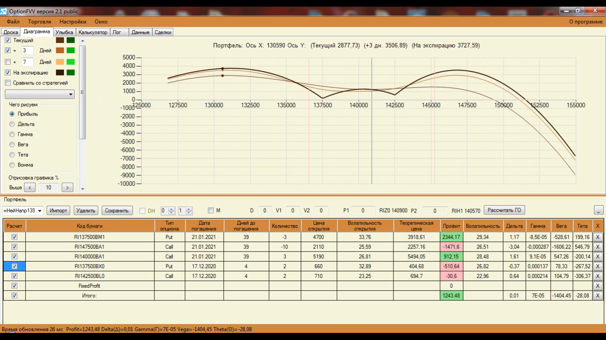
Task: Click second color swatch for Текущий line
Action: (71, 40)
